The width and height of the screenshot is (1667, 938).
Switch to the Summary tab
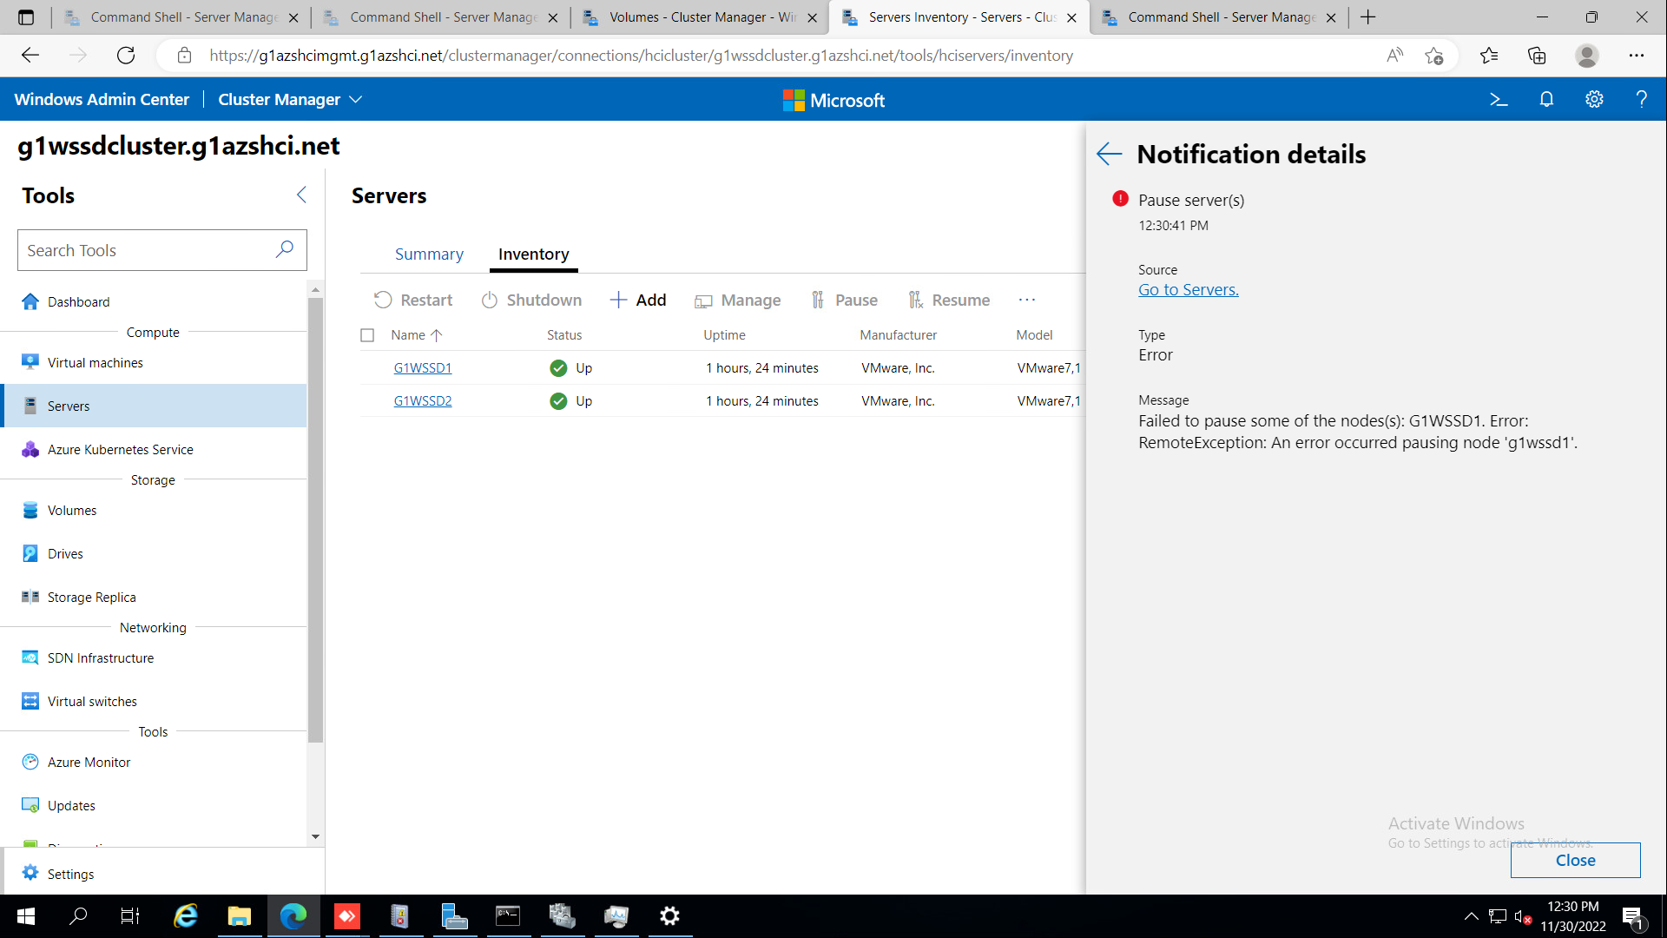[x=429, y=254]
